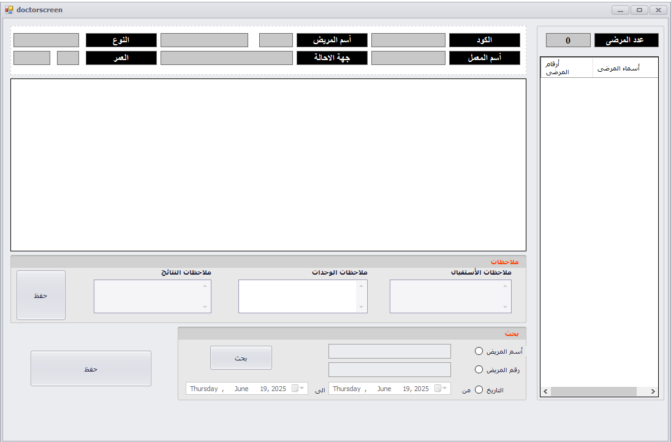The height and width of the screenshot is (442, 671).
Task: Click the patient name search text box
Action: coord(389,351)
